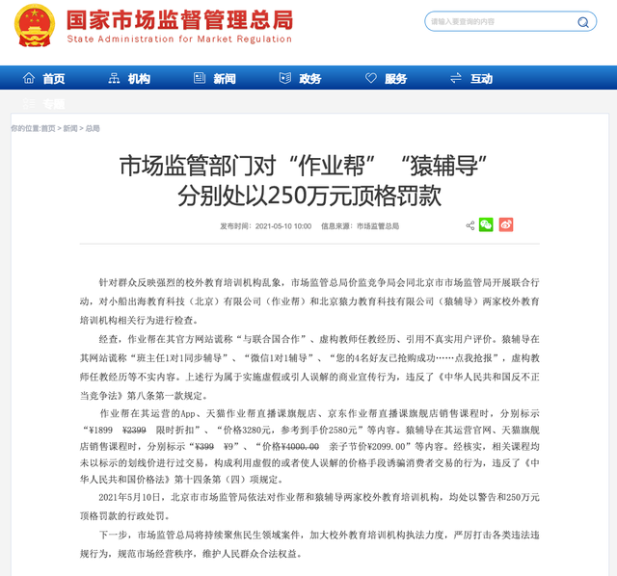Open the faded 专题 navigation item
The width and height of the screenshot is (617, 576).
pos(54,104)
